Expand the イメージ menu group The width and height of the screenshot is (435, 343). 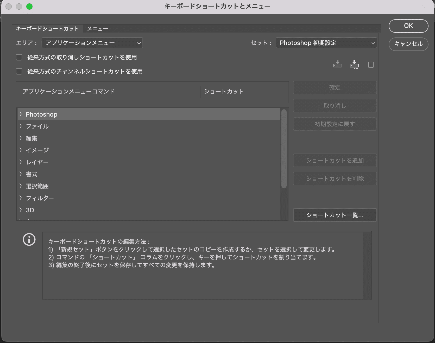coord(21,150)
